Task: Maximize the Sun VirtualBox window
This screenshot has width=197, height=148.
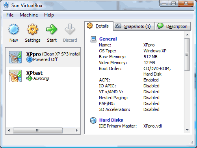Action: [173, 4]
